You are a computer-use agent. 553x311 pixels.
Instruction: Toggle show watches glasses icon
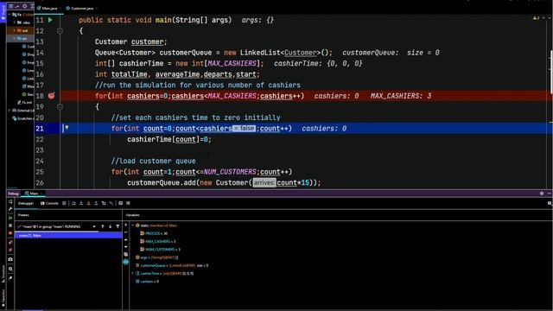[126, 262]
